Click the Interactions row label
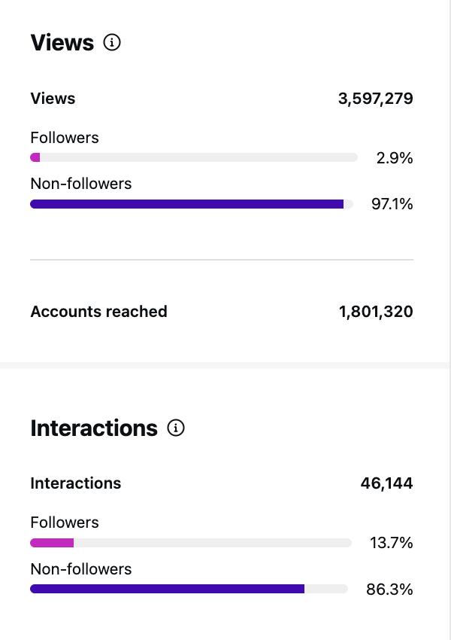The width and height of the screenshot is (451, 640). point(76,483)
